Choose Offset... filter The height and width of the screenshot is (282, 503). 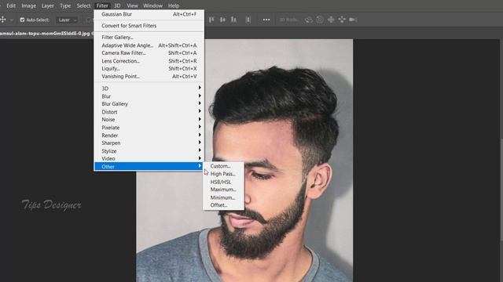[x=223, y=205]
